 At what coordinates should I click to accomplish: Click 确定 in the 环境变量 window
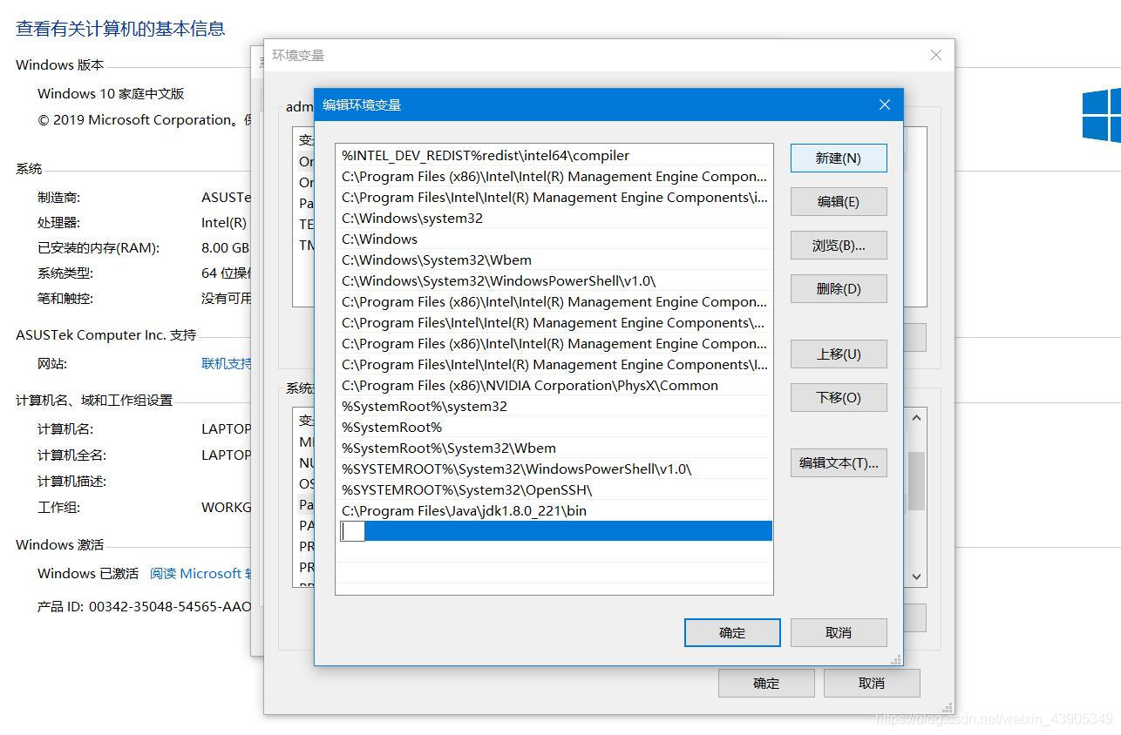click(x=766, y=684)
